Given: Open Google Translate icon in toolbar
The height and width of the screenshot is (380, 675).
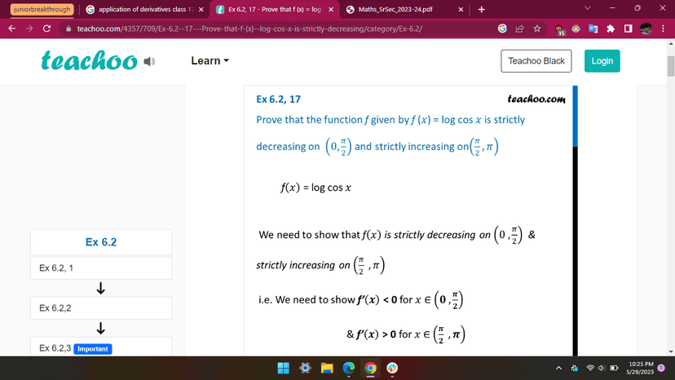Looking at the screenshot, I should [x=593, y=29].
